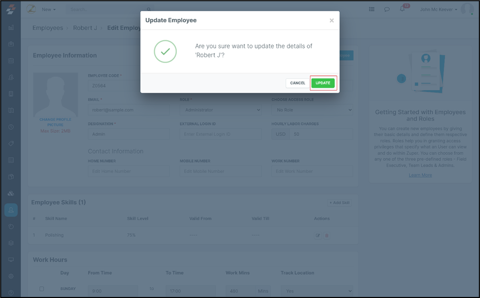This screenshot has height=298, width=480.
Task: Open the highlighted employees sidebar icon
Action: pyautogui.click(x=11, y=210)
